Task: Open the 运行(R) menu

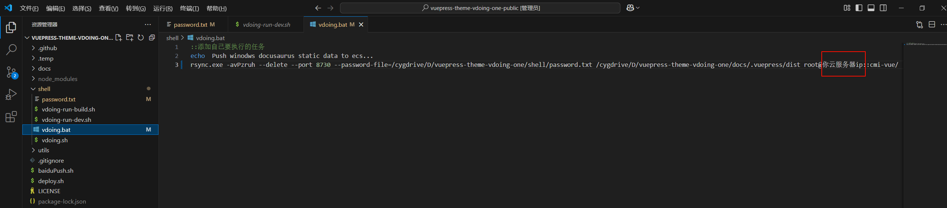Action: point(163,8)
